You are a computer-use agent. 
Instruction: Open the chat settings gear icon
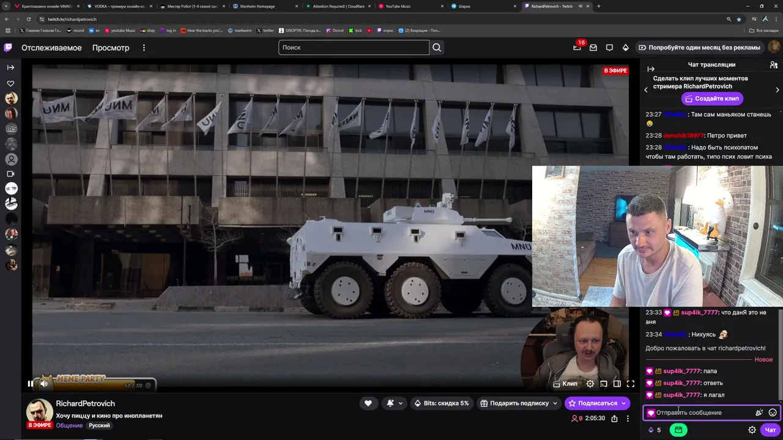(752, 430)
